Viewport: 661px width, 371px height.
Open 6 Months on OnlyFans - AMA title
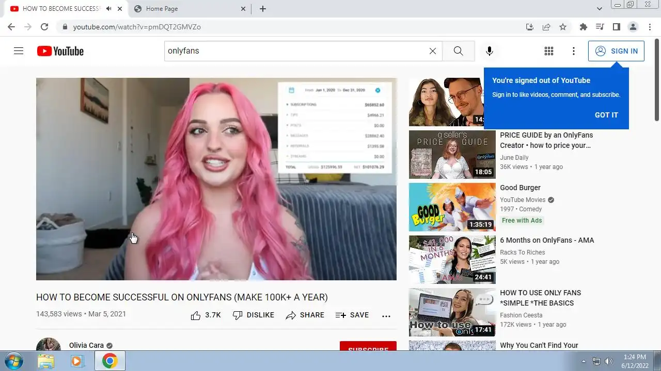[x=547, y=240]
